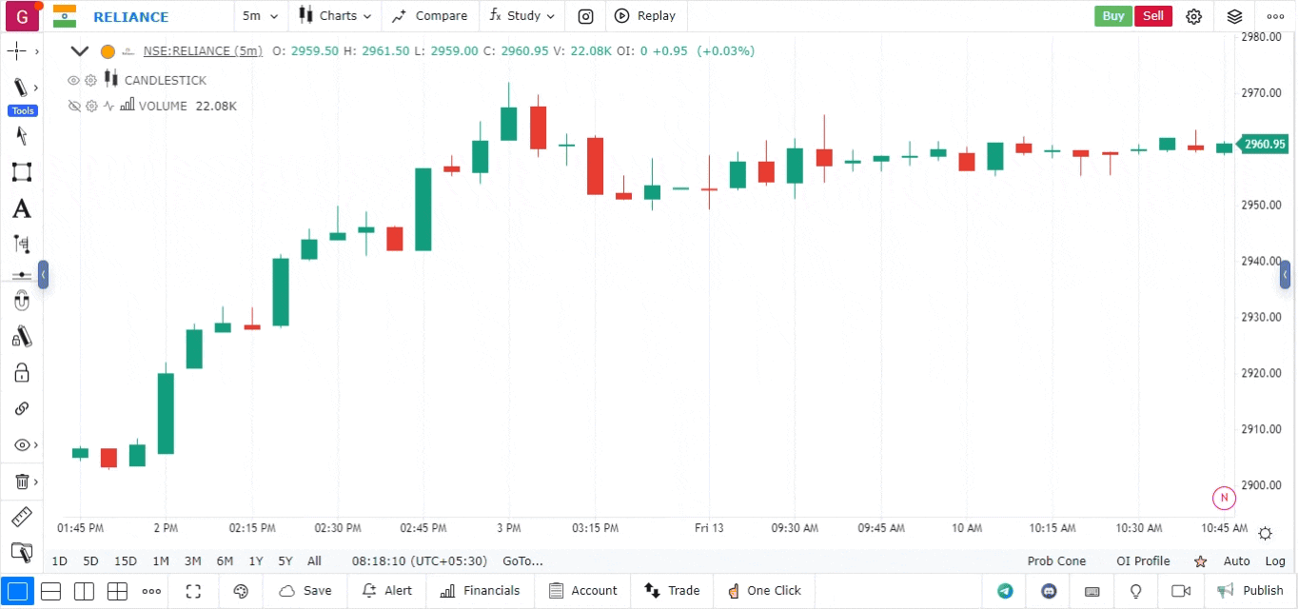Expand the Charts type dropdown
Viewport: 1298px width, 609px height.
tap(335, 16)
